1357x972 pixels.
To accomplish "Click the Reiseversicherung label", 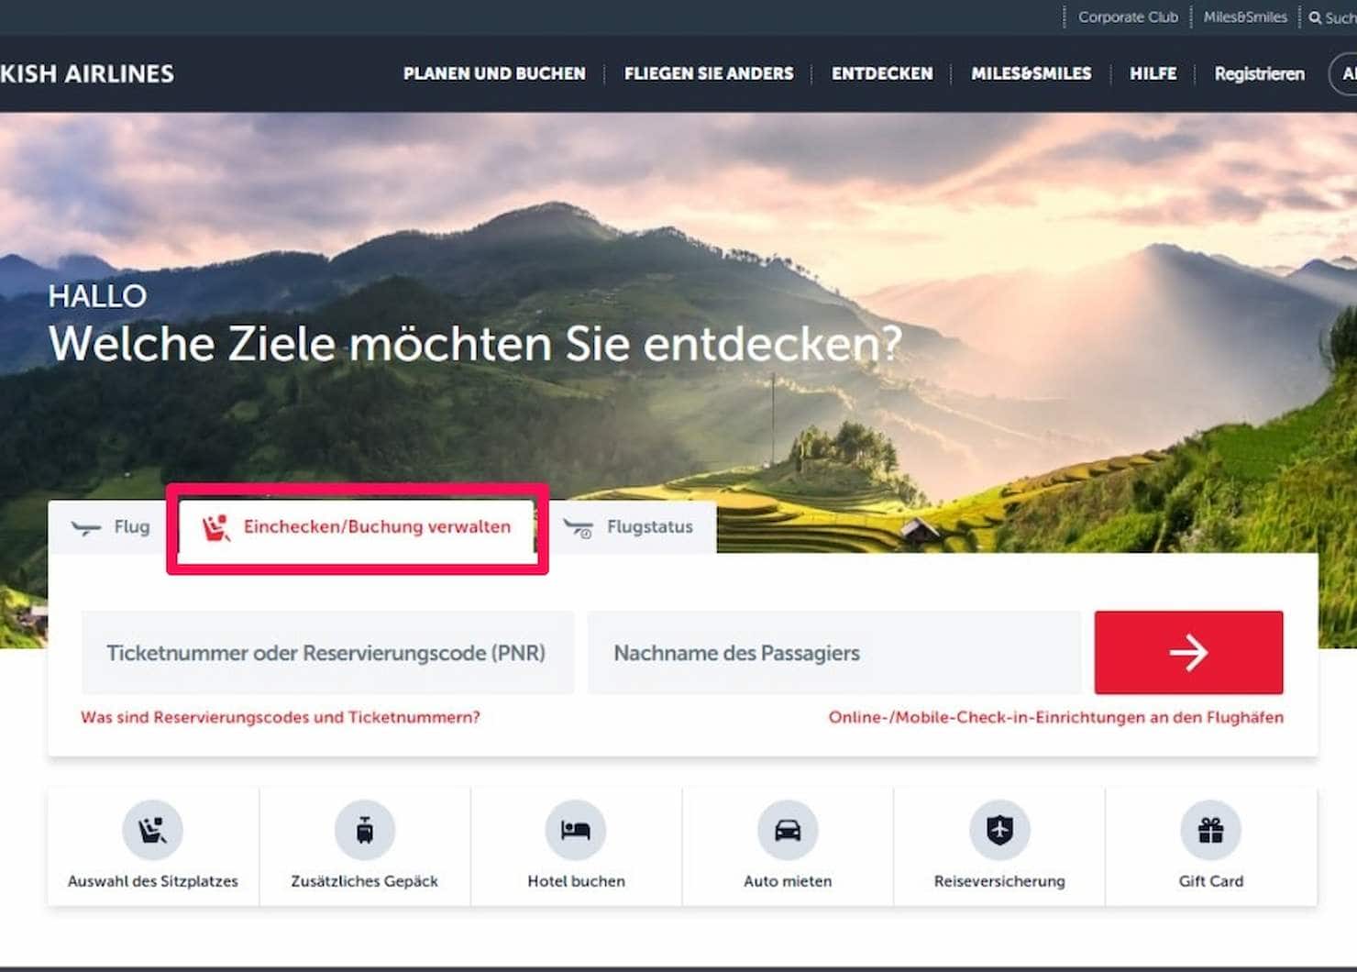I will point(999,881).
